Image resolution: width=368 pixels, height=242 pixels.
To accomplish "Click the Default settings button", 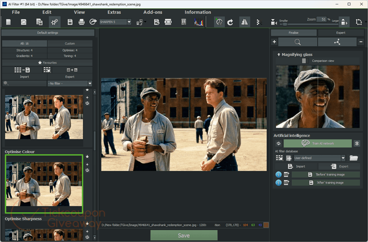I will point(48,33).
